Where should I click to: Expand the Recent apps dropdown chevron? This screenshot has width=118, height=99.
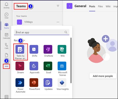[24, 40]
